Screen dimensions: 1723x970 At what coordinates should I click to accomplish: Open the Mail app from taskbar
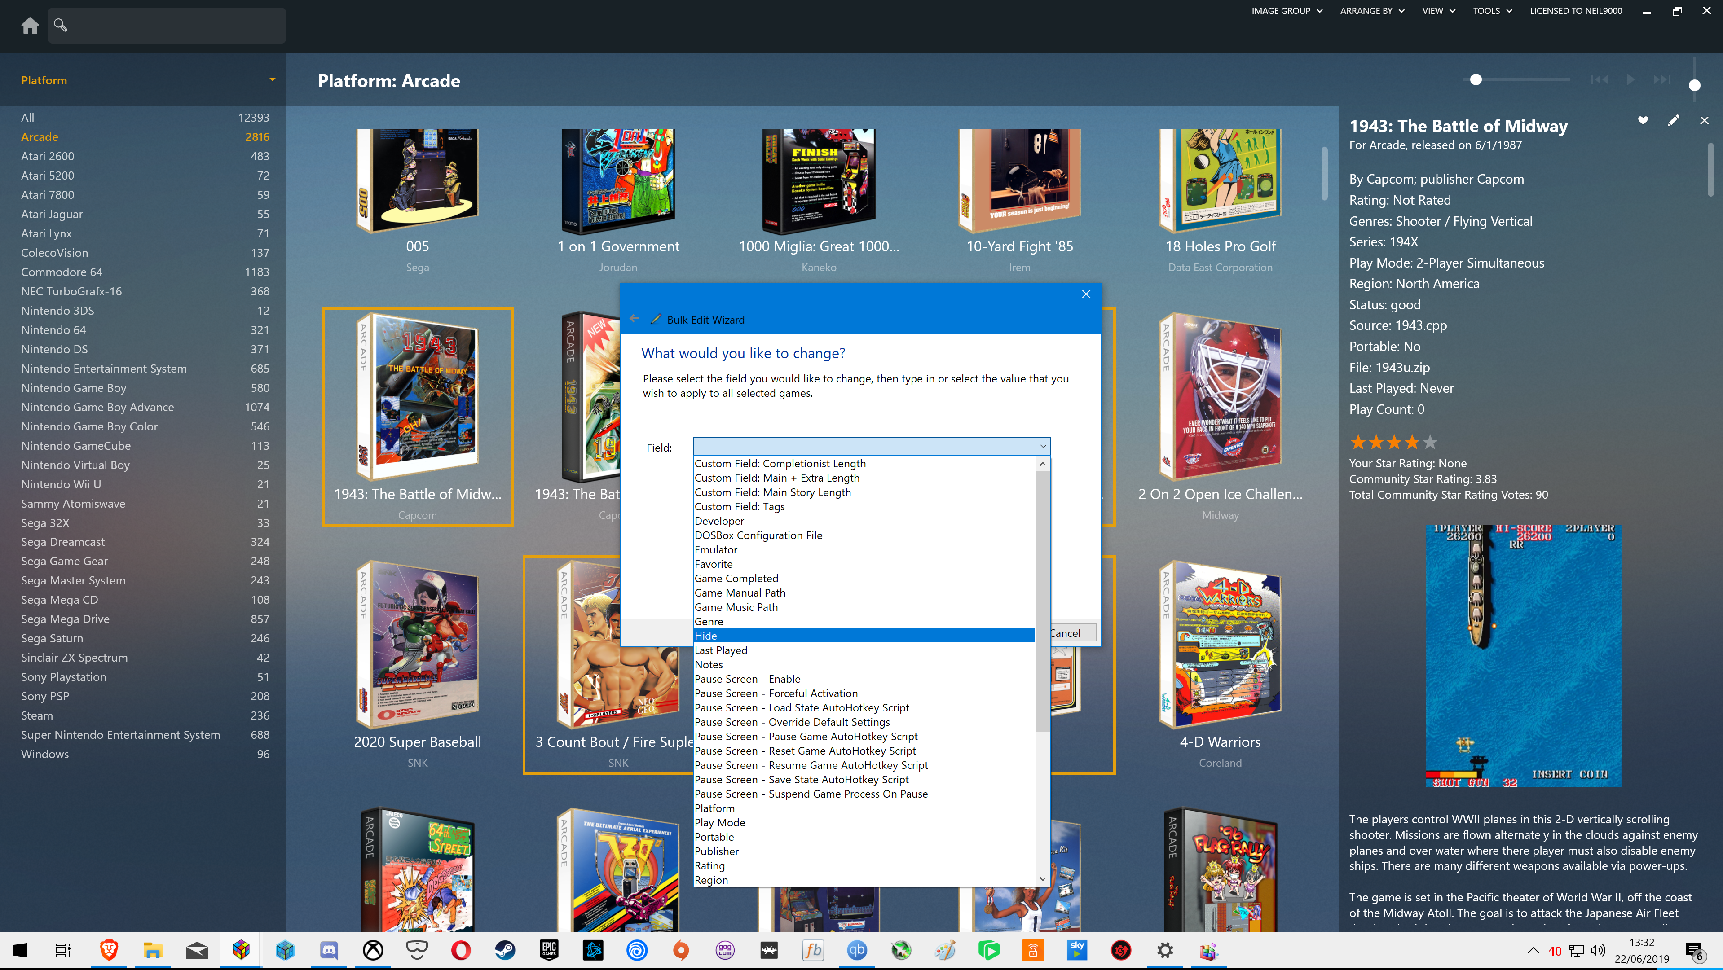[x=197, y=951]
